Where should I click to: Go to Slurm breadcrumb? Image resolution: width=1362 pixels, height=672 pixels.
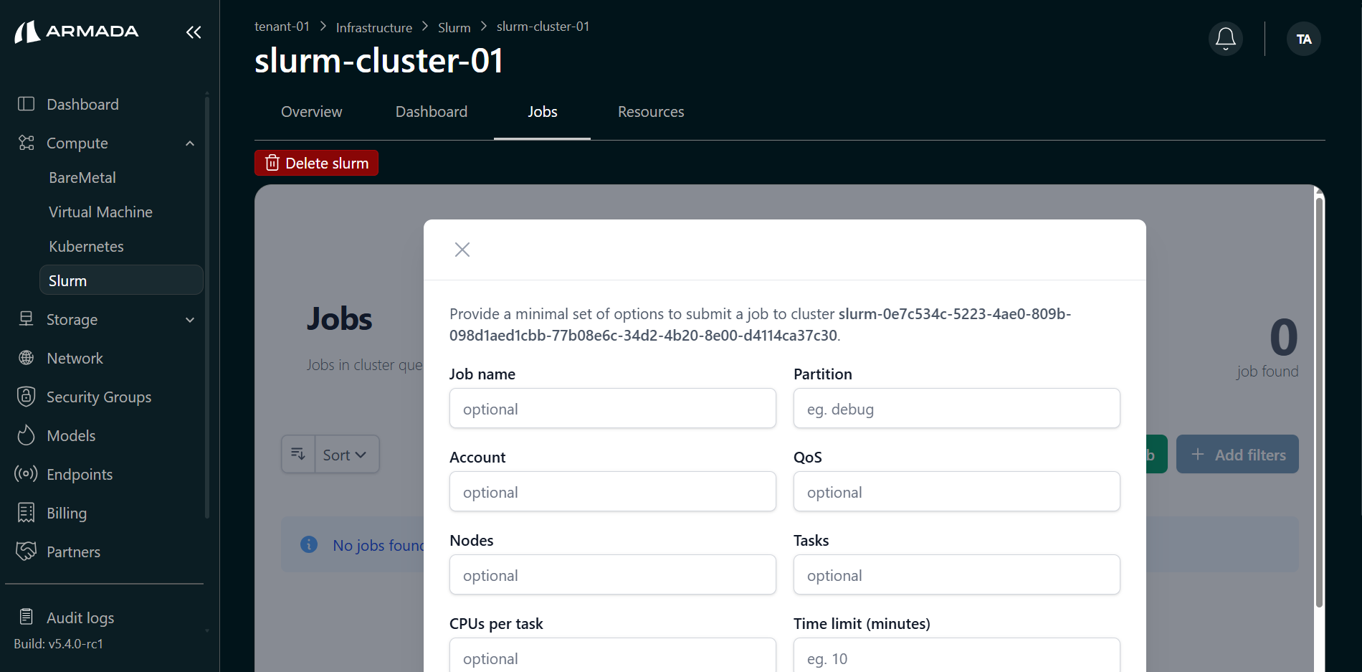[454, 27]
